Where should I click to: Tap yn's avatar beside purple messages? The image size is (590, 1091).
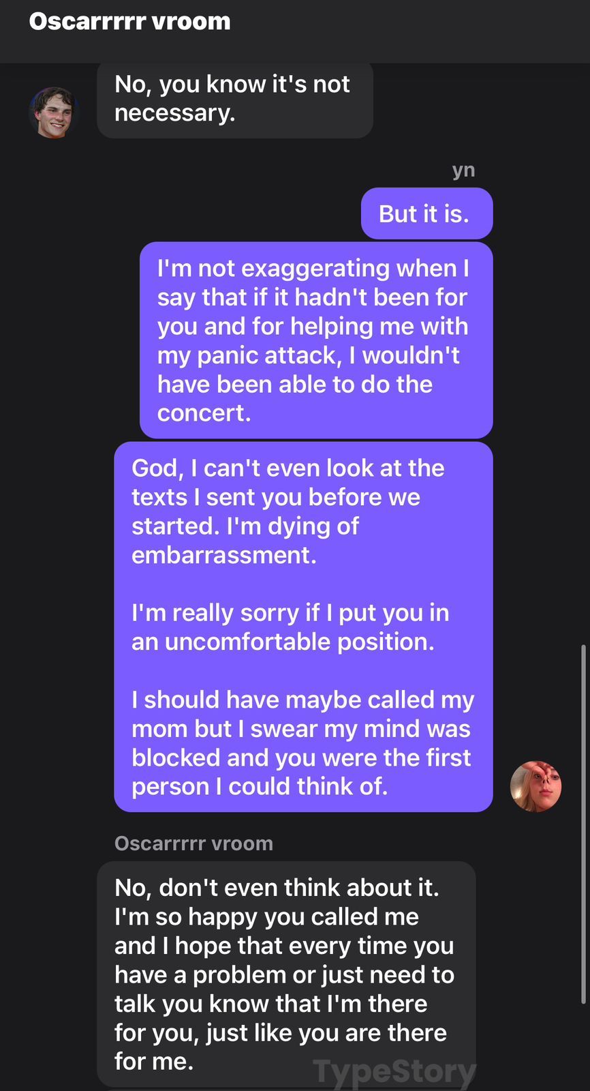coord(535,786)
